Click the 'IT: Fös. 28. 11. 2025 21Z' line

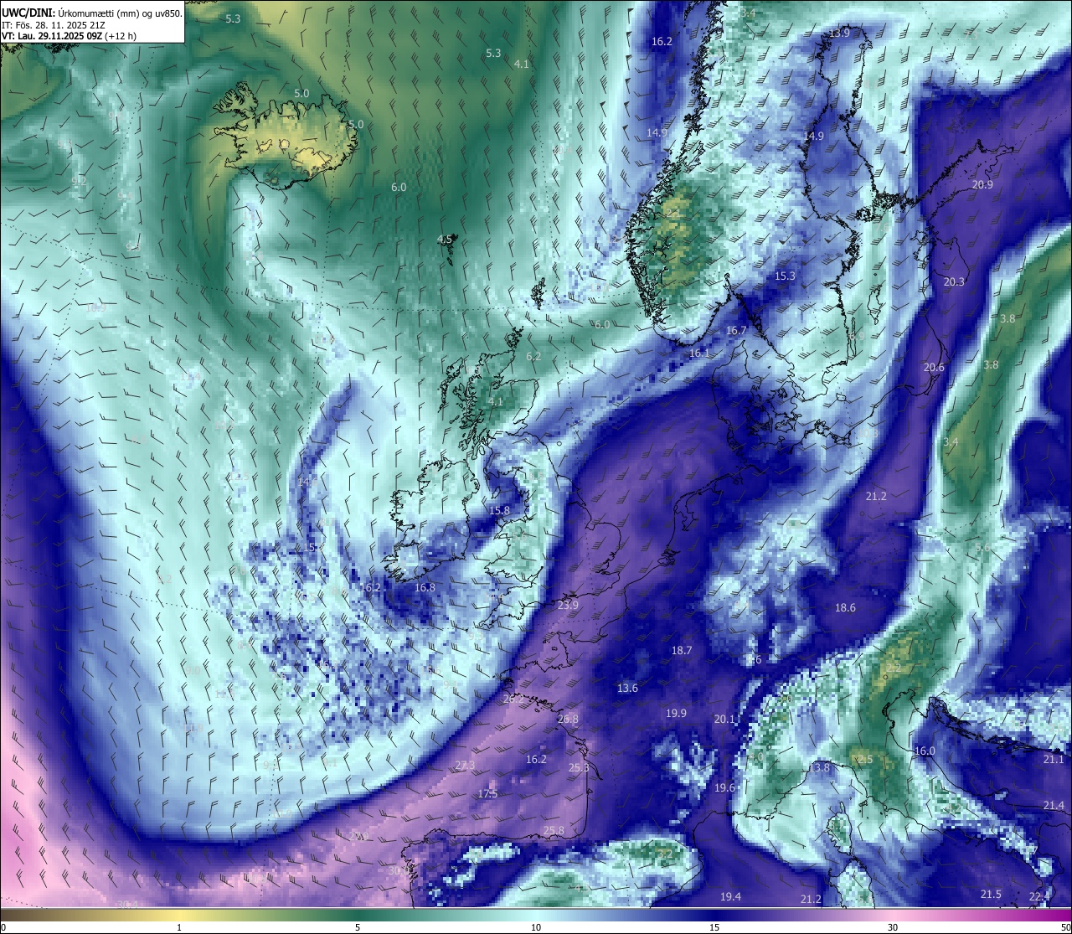[54, 24]
